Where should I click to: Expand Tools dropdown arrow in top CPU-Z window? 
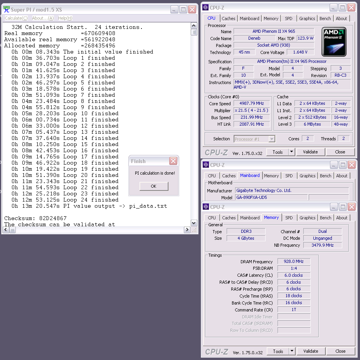291,152
